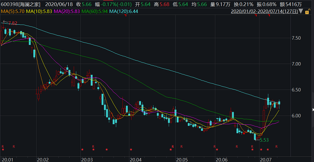Image resolution: width=314 pixels, height=162 pixels.
Task: Click the 20.05 date axis label
Action: (181, 159)
